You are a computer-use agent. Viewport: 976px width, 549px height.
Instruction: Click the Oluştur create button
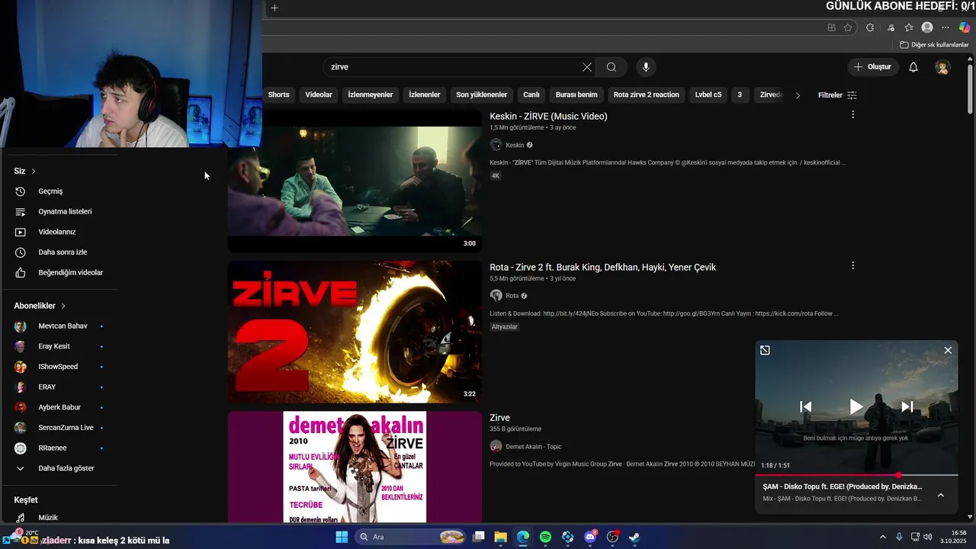[872, 67]
